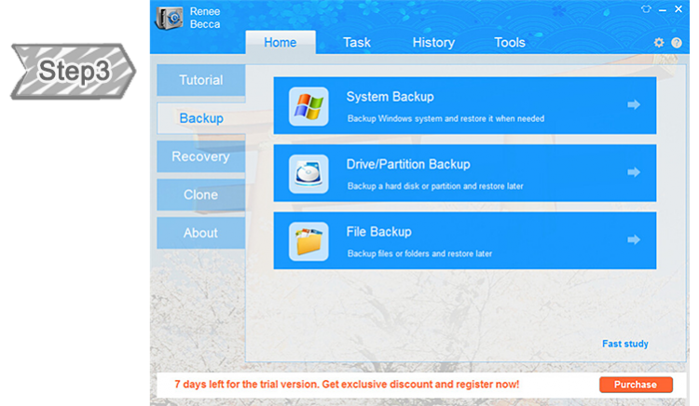Click the Windows logo System Backup icon

point(308,106)
